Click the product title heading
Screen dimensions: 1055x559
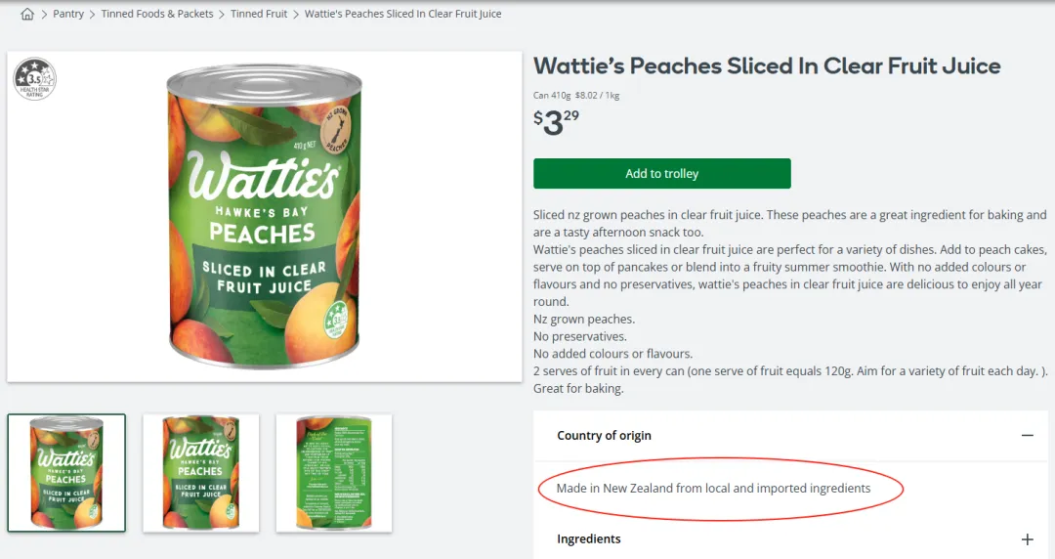(x=767, y=66)
